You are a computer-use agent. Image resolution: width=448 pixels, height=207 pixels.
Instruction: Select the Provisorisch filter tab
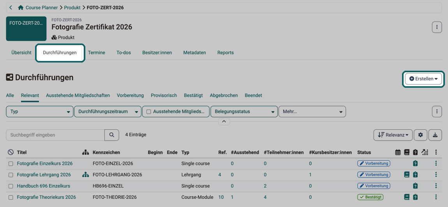pos(164,96)
